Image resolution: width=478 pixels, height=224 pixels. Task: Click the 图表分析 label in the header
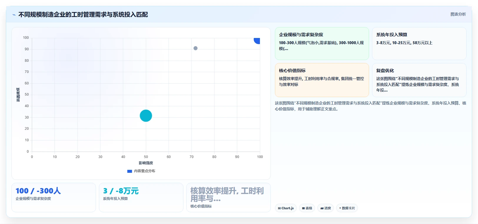[458, 14]
